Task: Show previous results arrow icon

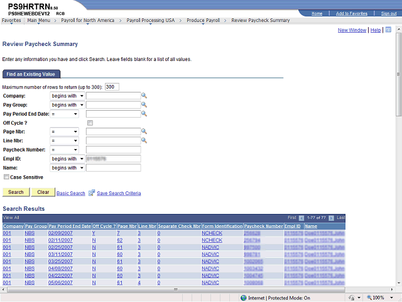Action: tap(301, 218)
